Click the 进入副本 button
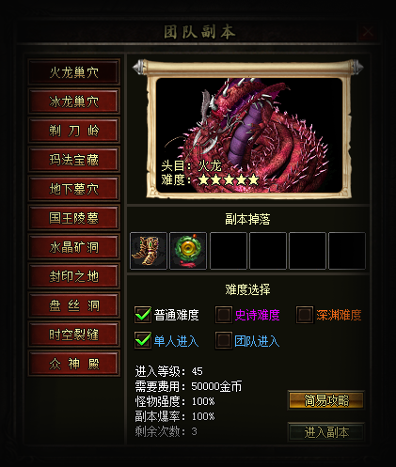The height and width of the screenshot is (467, 396). tap(326, 432)
